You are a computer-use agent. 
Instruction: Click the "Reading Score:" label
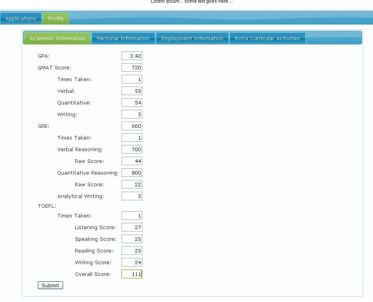[x=94, y=251]
